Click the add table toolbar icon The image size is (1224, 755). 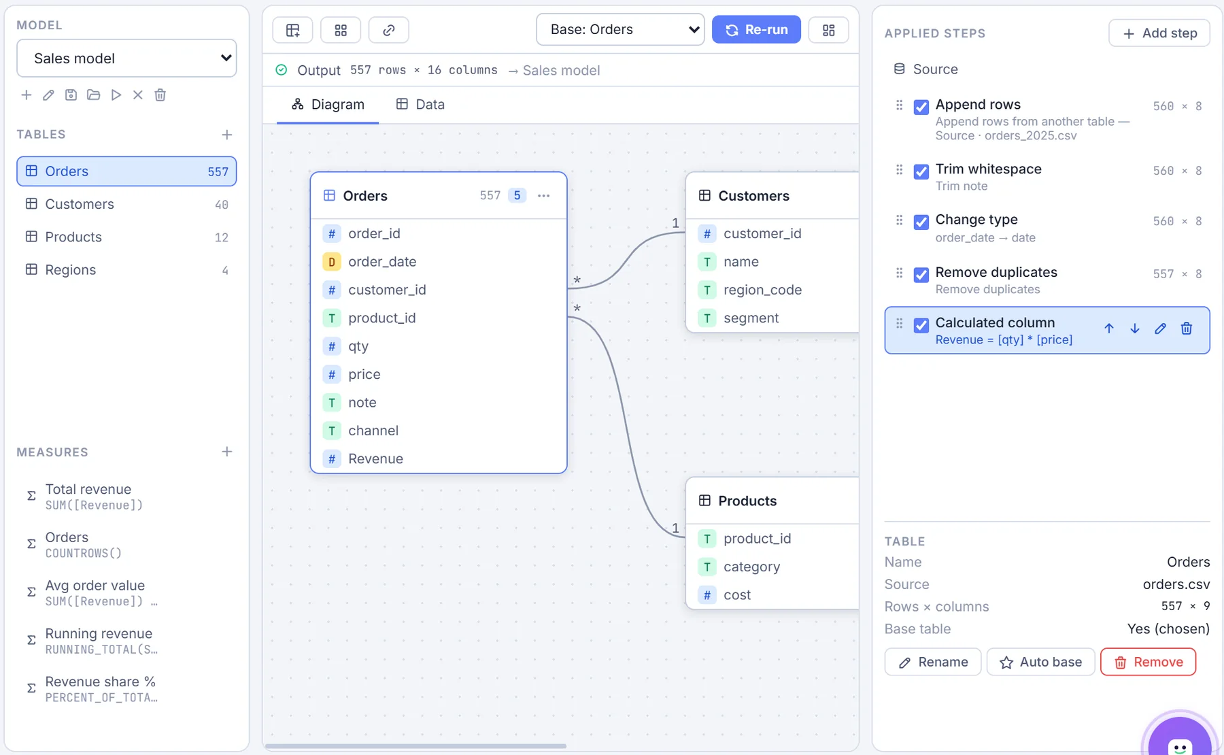tap(293, 30)
